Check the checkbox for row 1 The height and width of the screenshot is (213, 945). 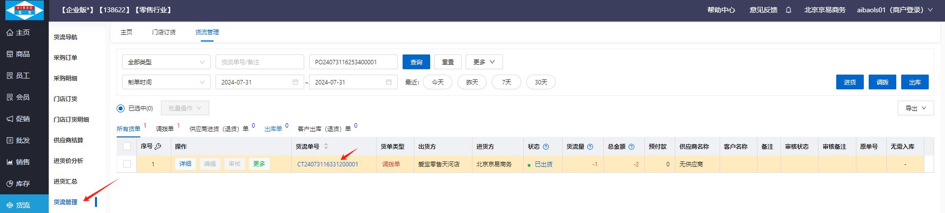(127, 164)
